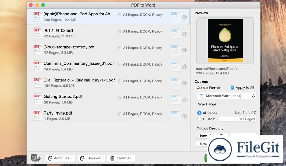Click PDF icon of Cloud-storage-strategy.pdf
Screen dimensions: 286x166
38,49
